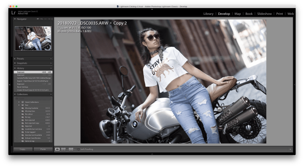Expand the Smart Collections set
The width and height of the screenshot is (304, 167).
(x=19, y=102)
